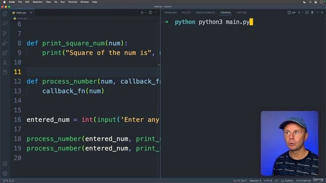Switch to the Output panel tab
The image size is (326, 183).
pos(186,13)
